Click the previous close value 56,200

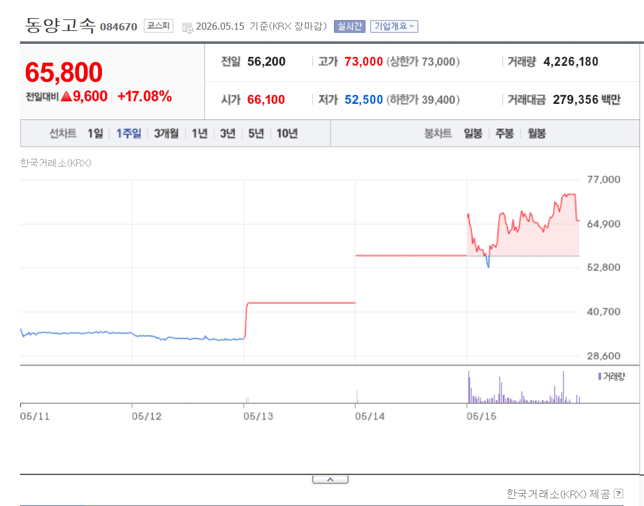266,62
